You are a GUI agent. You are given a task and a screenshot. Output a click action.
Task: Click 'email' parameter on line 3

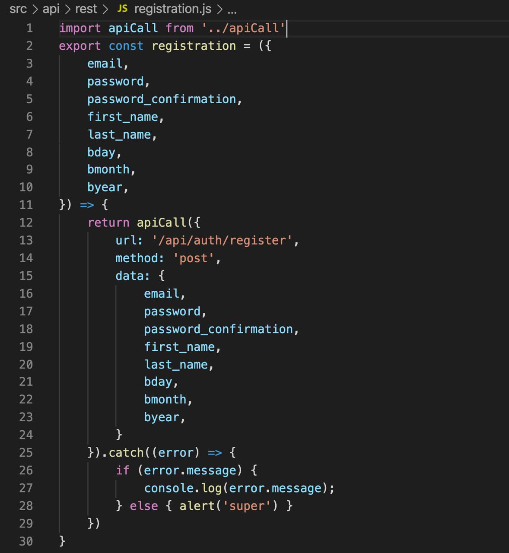(105, 64)
